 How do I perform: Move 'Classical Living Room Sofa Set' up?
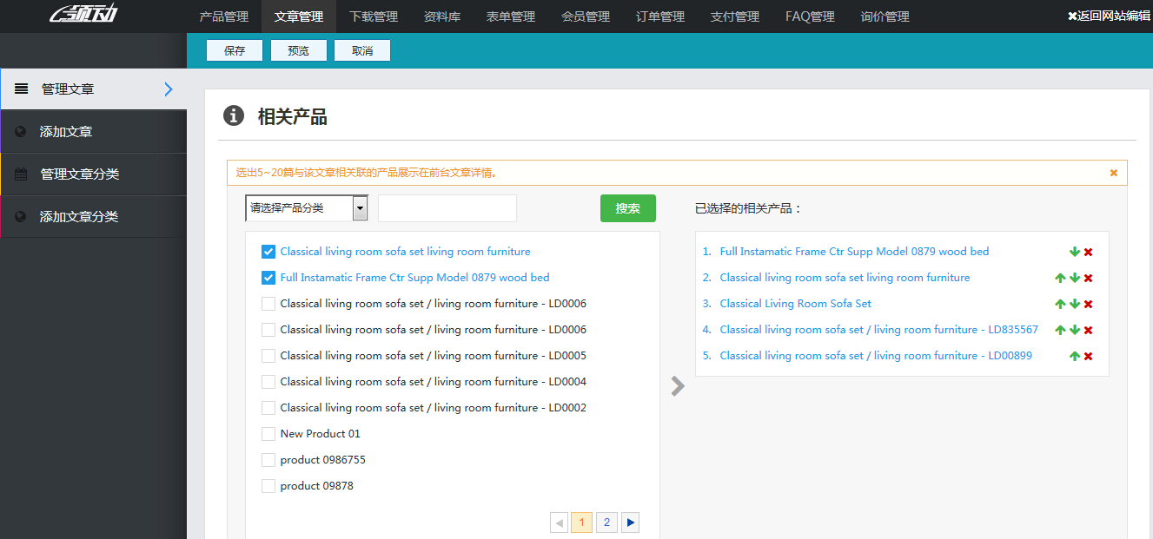(1060, 304)
